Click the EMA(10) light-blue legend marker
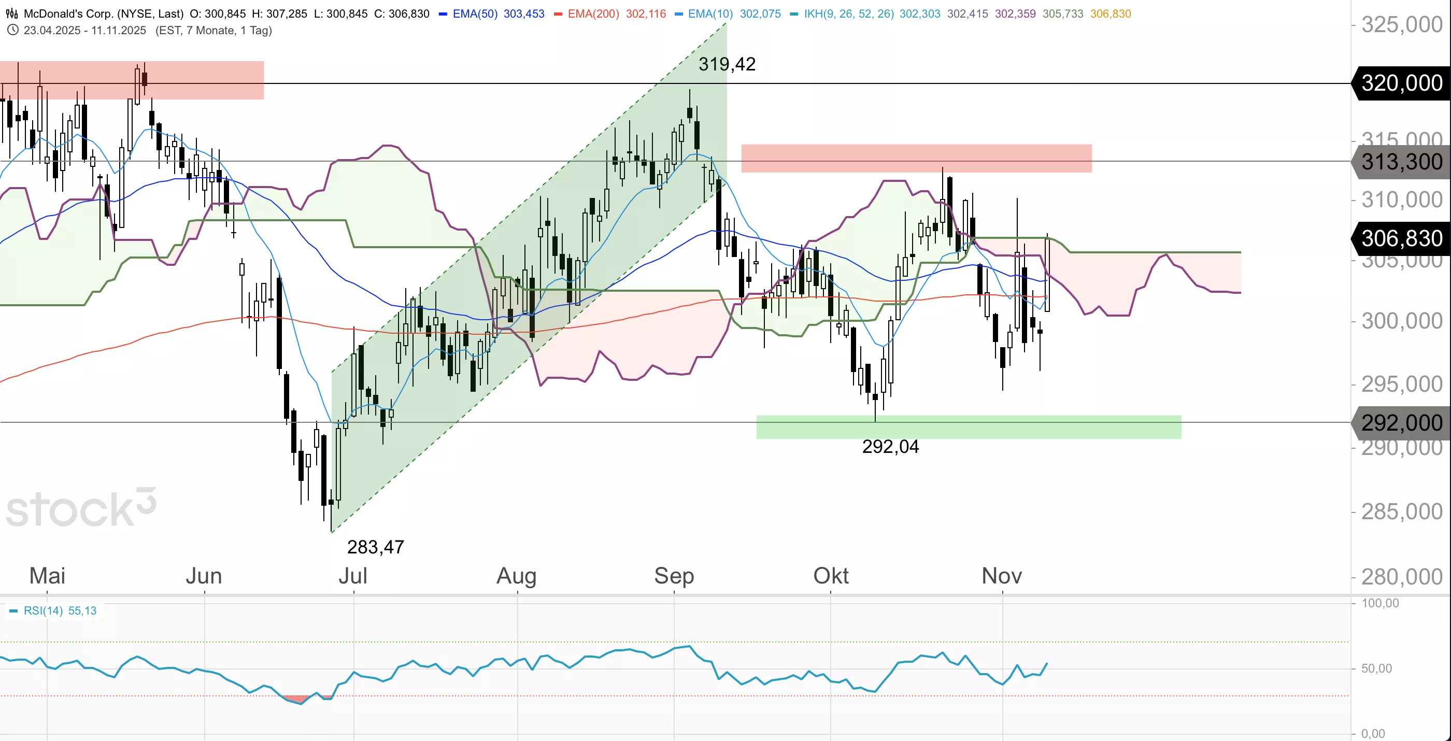 tap(678, 14)
